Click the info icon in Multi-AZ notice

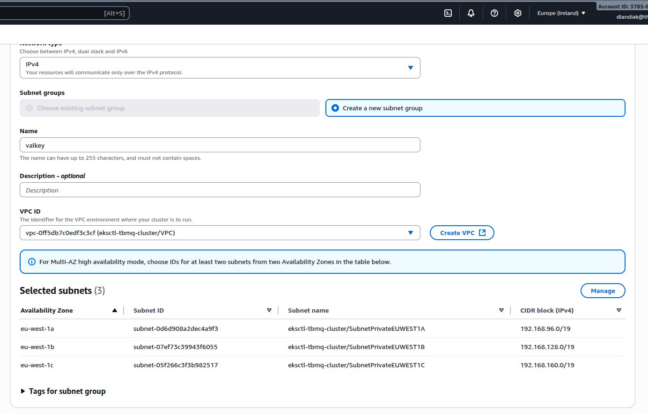(x=32, y=262)
